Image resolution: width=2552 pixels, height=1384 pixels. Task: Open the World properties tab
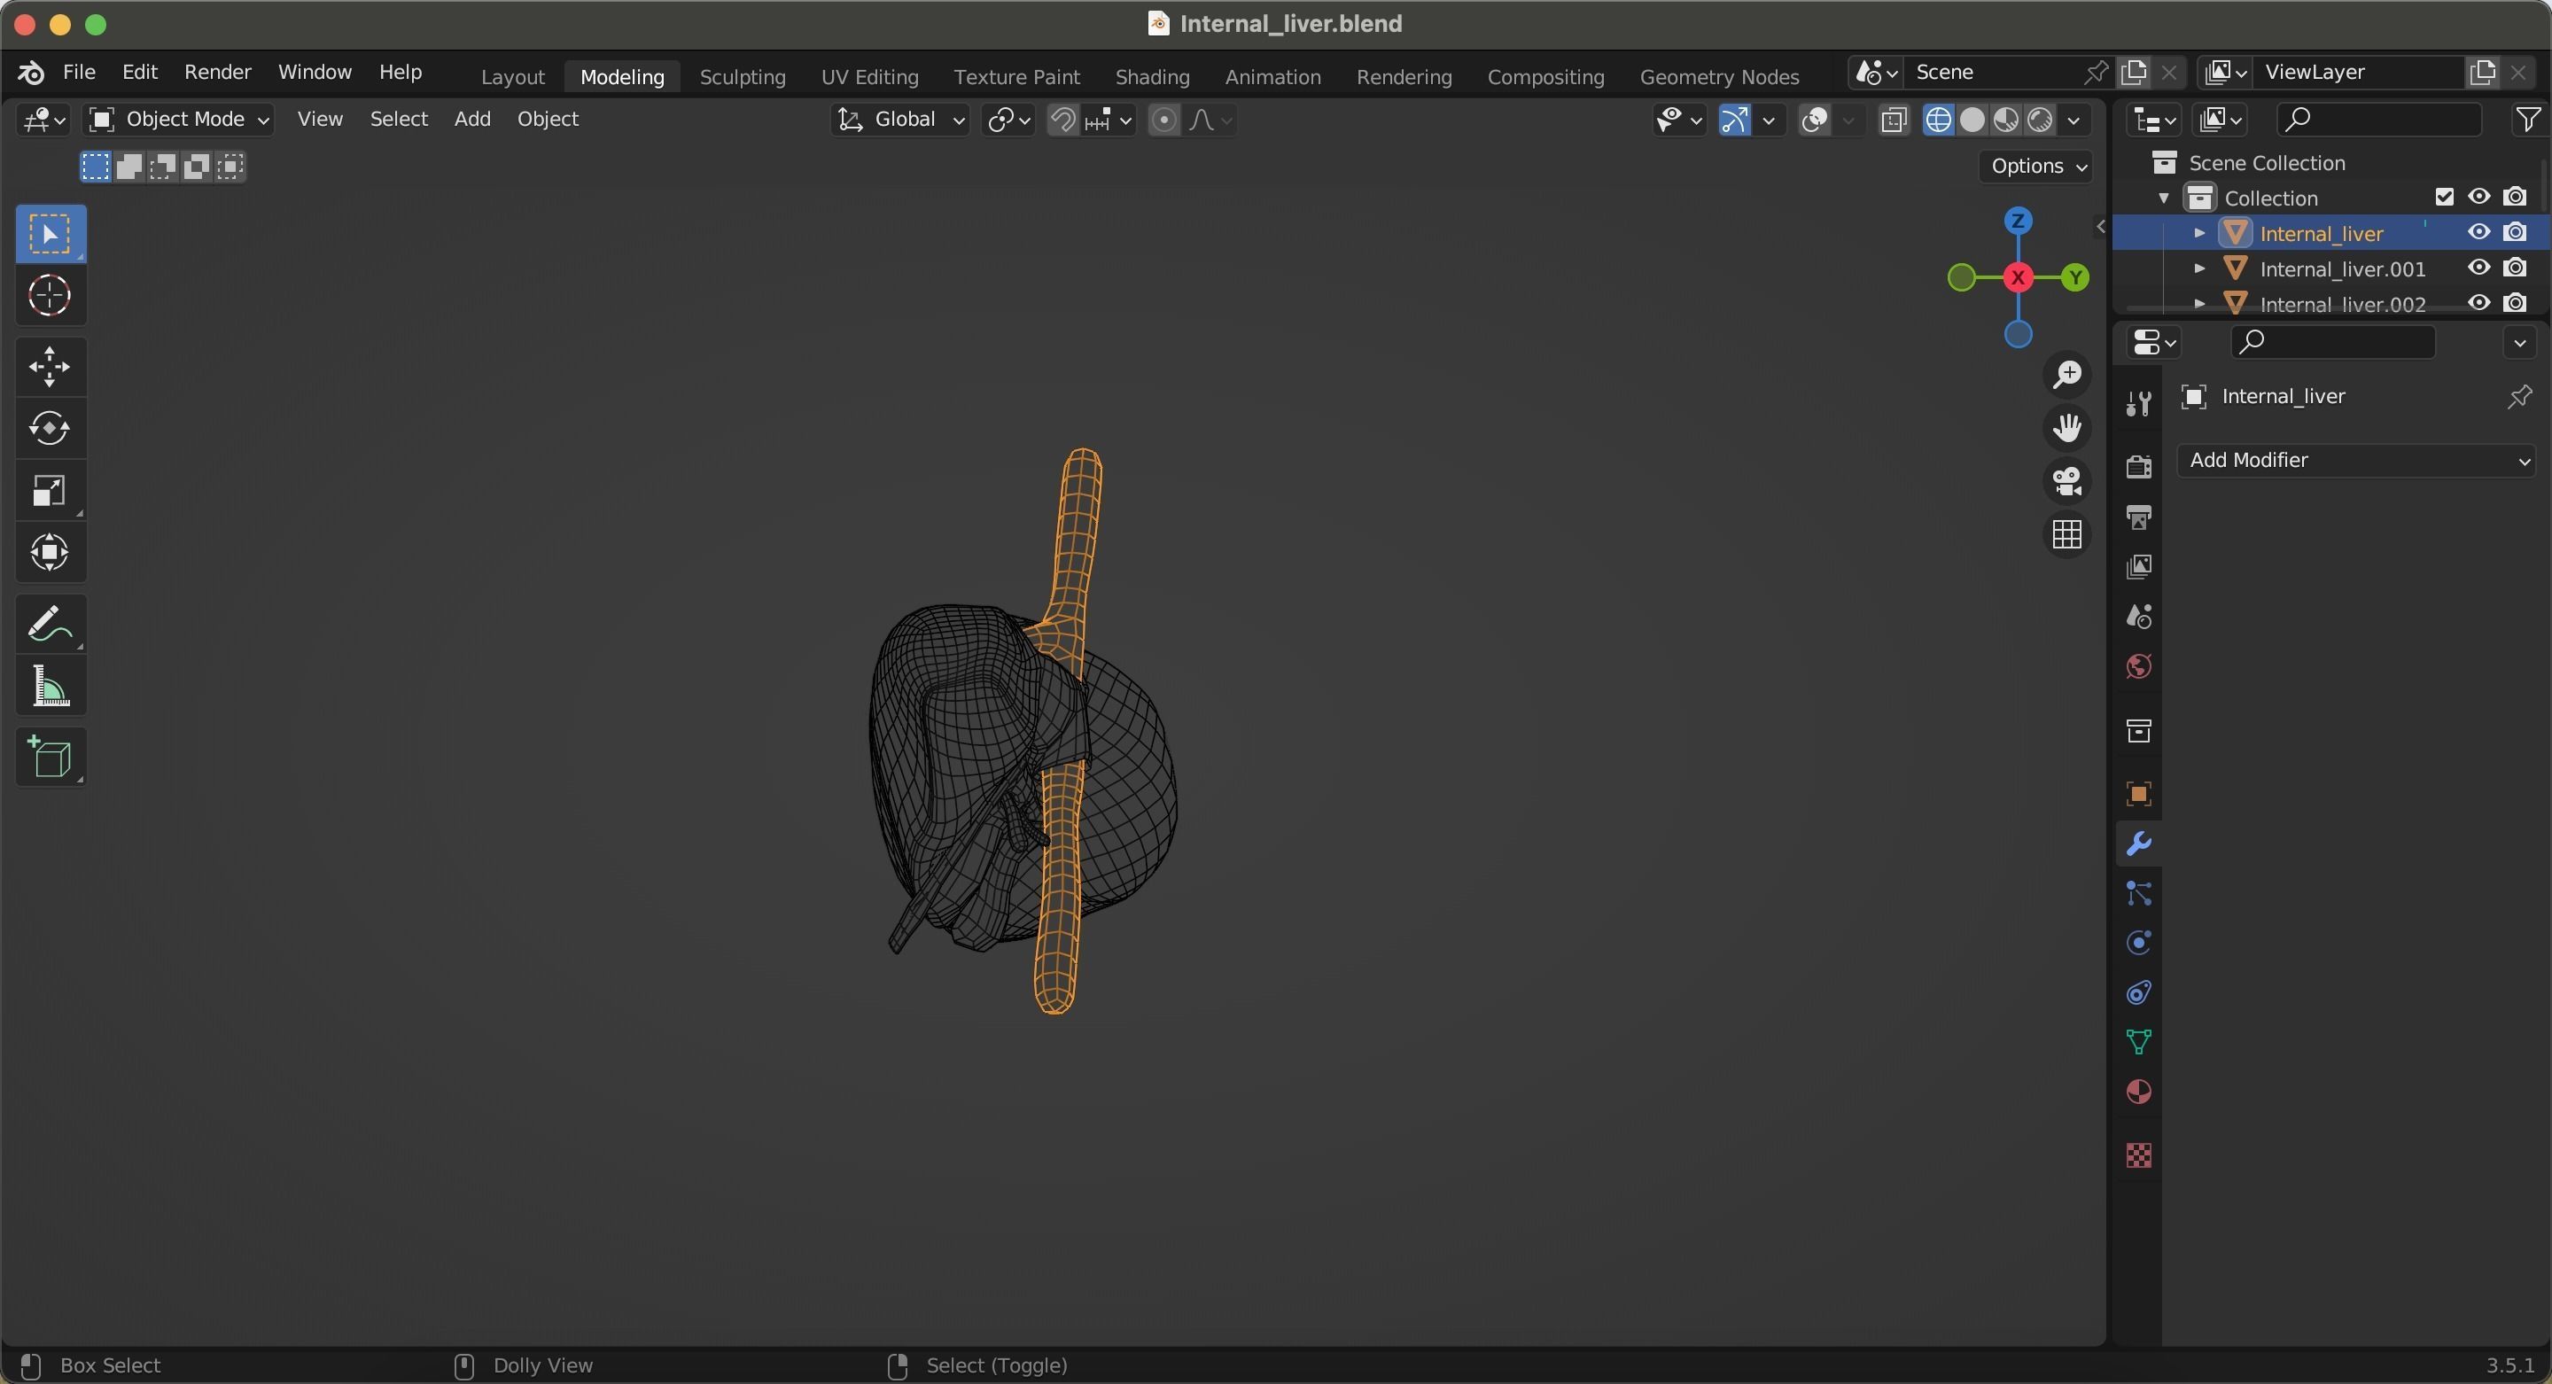click(2139, 666)
